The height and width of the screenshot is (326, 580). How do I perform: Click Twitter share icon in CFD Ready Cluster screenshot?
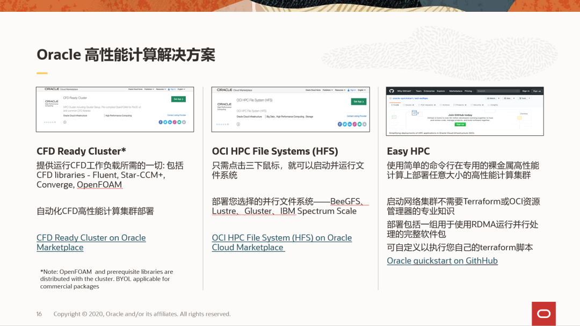(x=165, y=122)
